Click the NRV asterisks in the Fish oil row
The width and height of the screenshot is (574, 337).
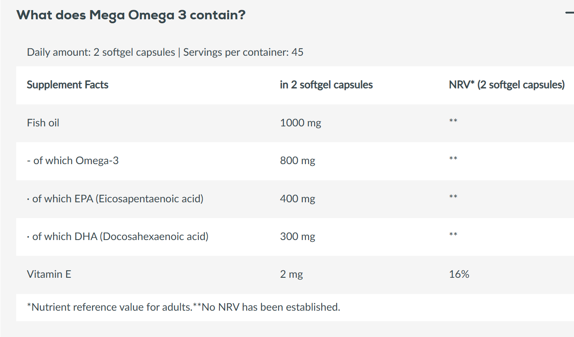(453, 121)
